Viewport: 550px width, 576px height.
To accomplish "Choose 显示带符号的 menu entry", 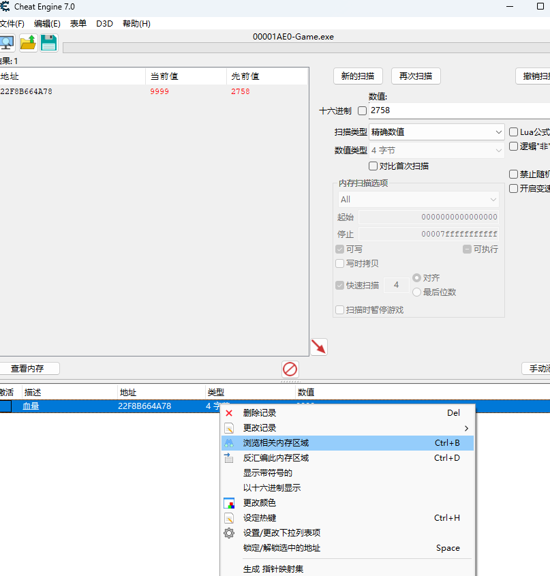I will 348,473.
